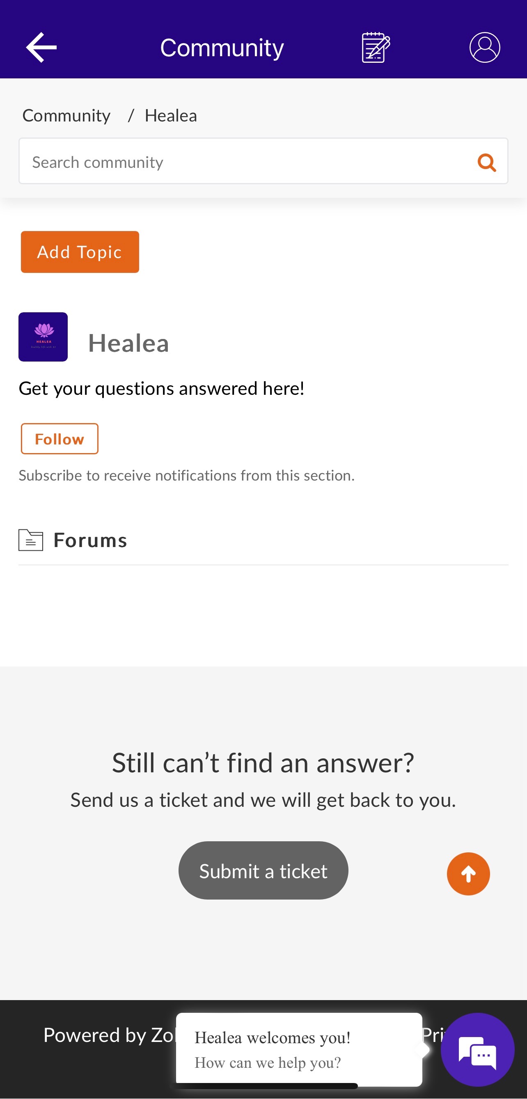Click the Healea lotus logo
The height and width of the screenshot is (1099, 527).
pos(43,337)
